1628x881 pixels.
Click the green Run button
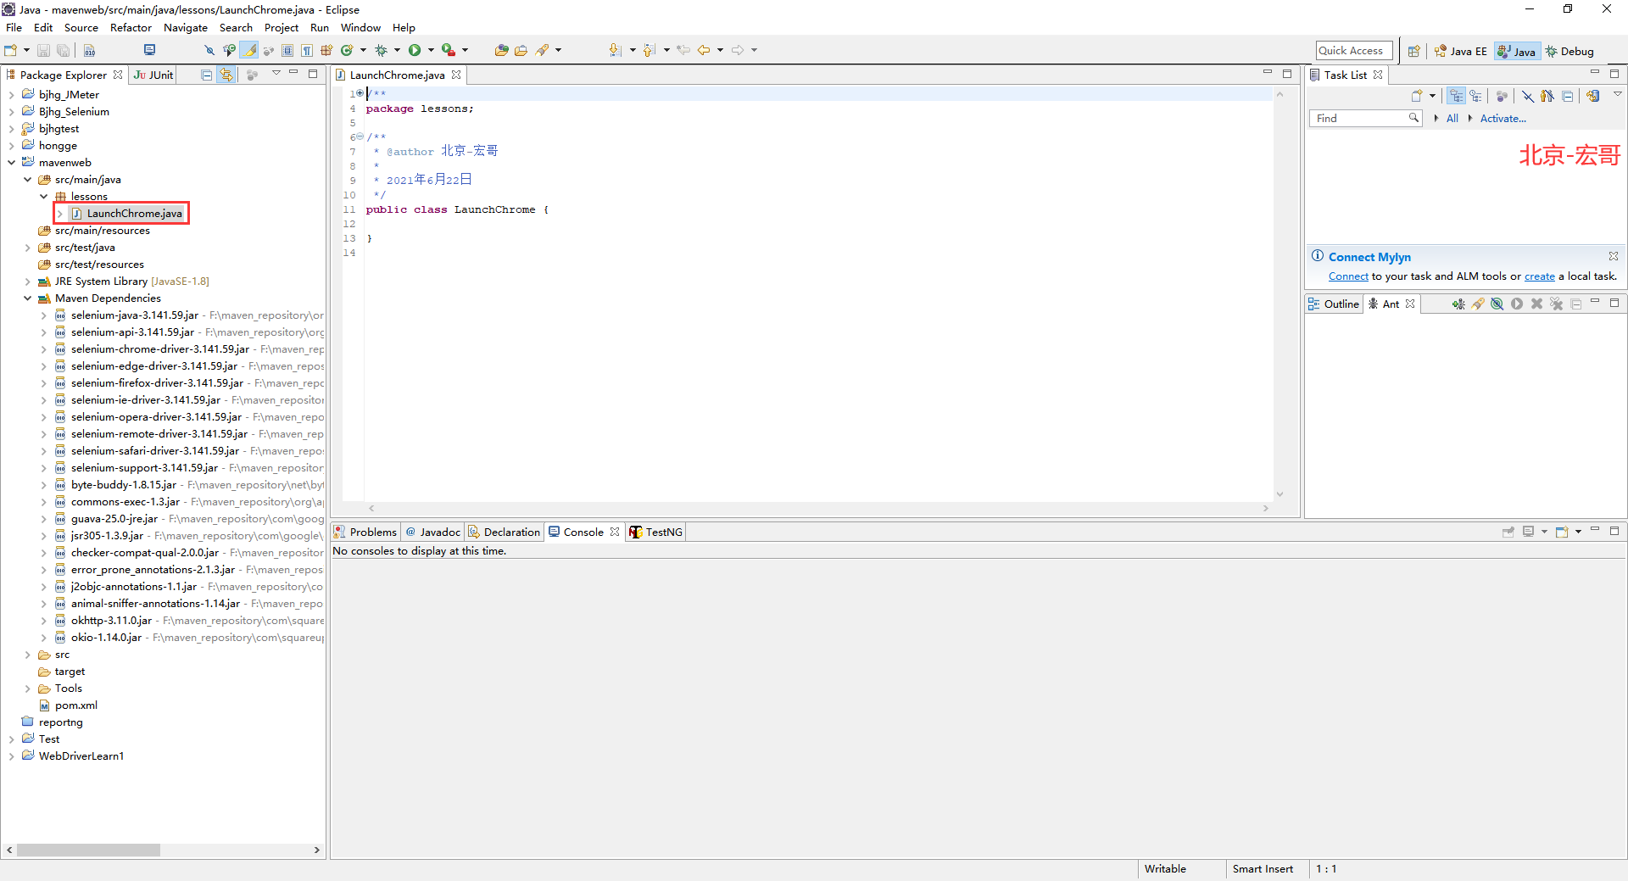coord(415,50)
